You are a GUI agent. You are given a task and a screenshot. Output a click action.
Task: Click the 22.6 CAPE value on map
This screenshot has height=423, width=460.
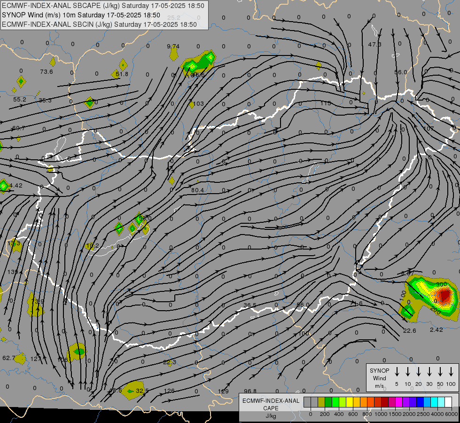tap(410, 331)
